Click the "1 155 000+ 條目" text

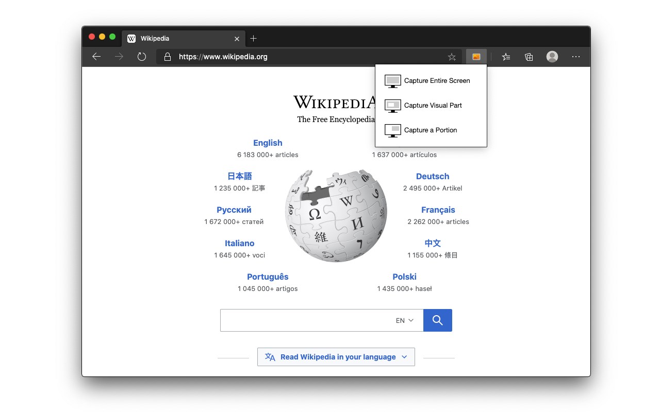(433, 255)
